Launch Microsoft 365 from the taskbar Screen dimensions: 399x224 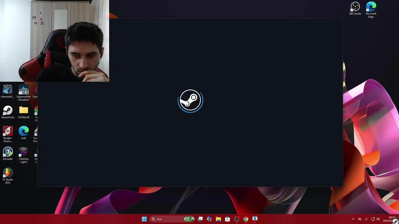coord(209,219)
